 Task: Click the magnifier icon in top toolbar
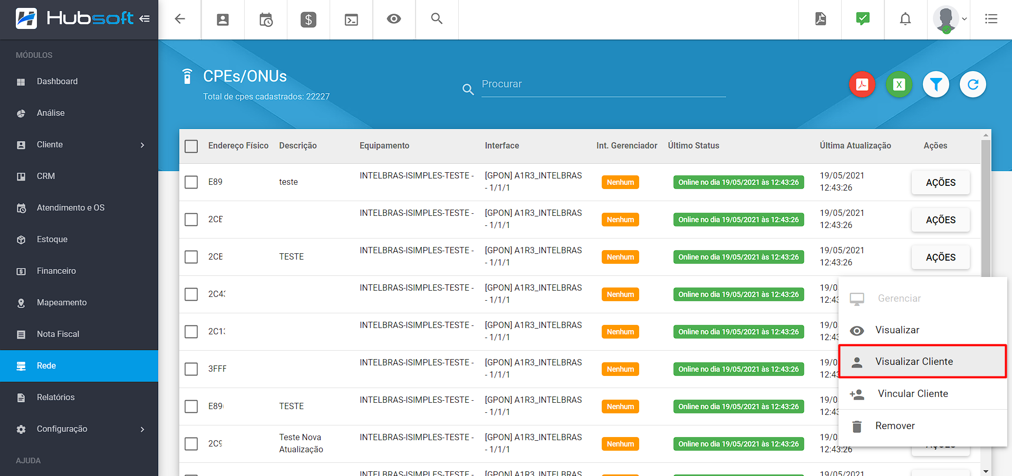(437, 19)
